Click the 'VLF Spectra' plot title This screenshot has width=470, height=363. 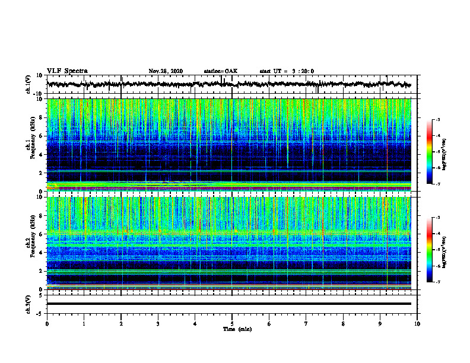(67, 71)
